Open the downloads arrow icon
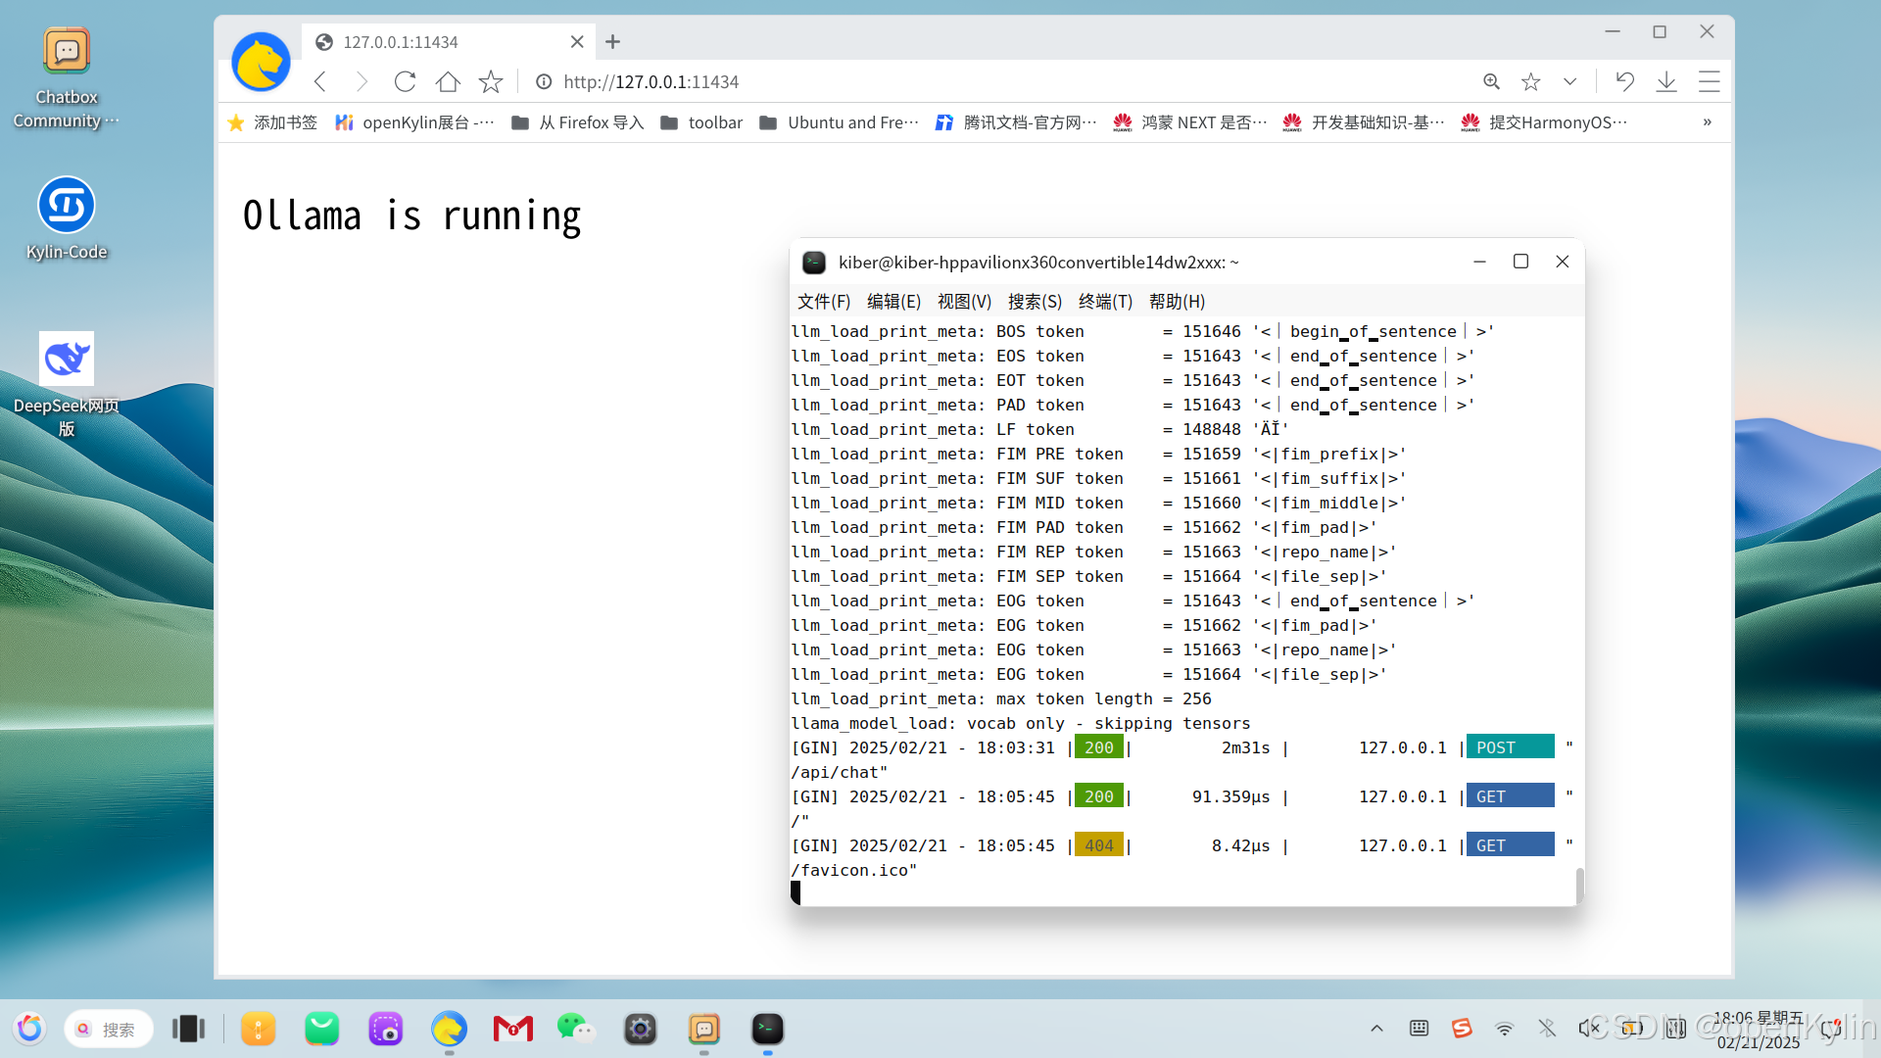 (1665, 82)
